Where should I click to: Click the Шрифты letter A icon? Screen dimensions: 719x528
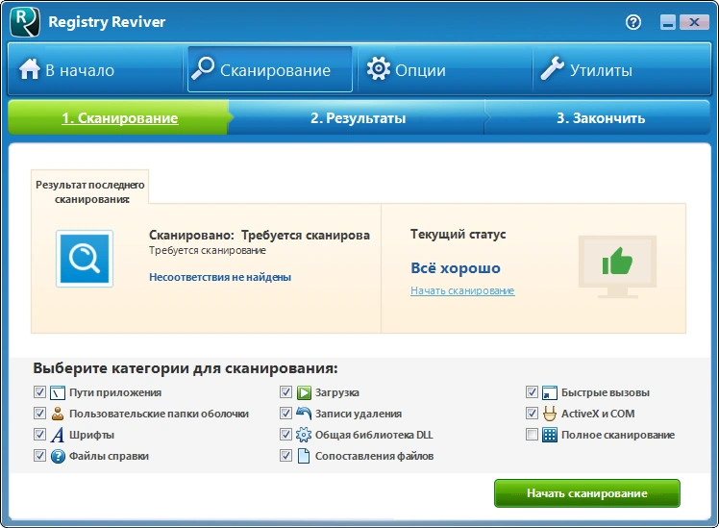pyautogui.click(x=58, y=435)
